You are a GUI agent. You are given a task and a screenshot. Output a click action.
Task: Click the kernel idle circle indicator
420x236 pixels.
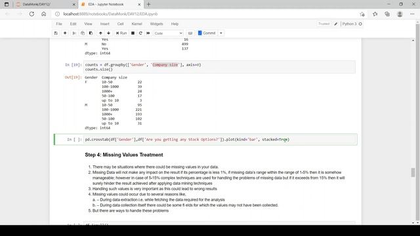pyautogui.click(x=360, y=24)
